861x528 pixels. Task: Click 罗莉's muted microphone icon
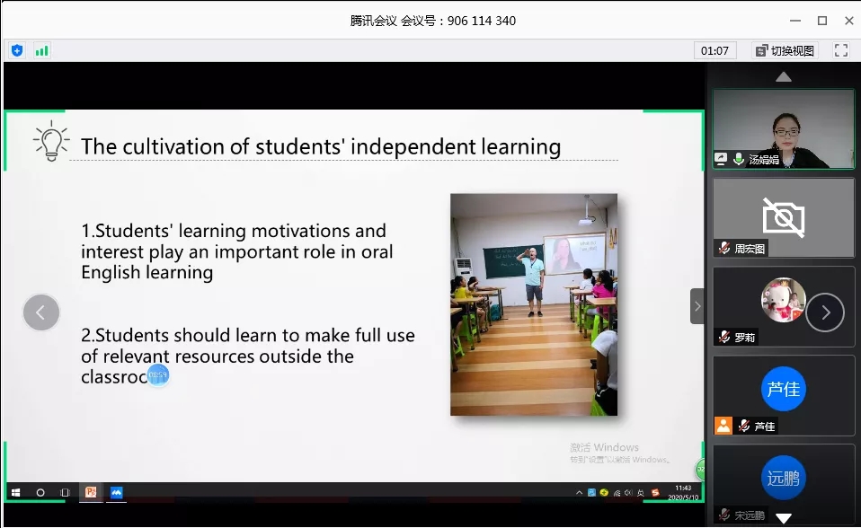click(723, 337)
